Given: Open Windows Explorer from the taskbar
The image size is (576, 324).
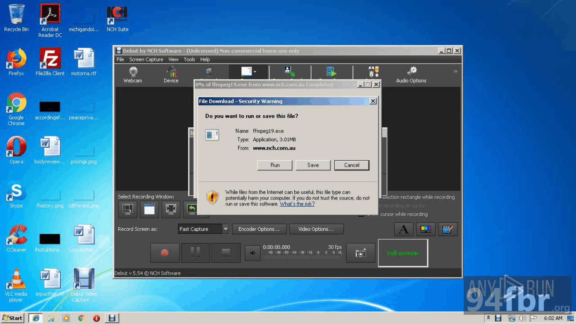Looking at the screenshot, I should 51,318.
